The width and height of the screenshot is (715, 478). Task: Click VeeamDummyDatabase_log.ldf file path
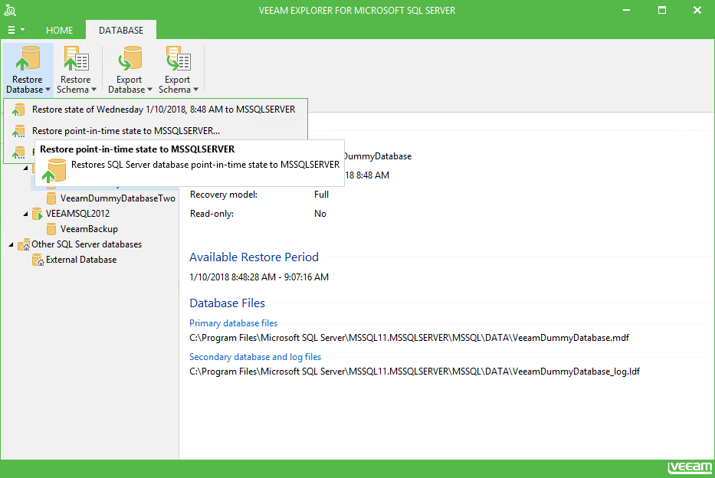pos(415,372)
